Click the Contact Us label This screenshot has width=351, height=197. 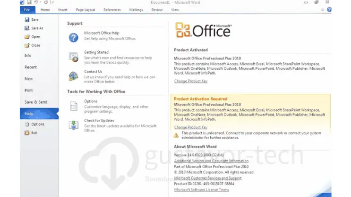(x=93, y=72)
